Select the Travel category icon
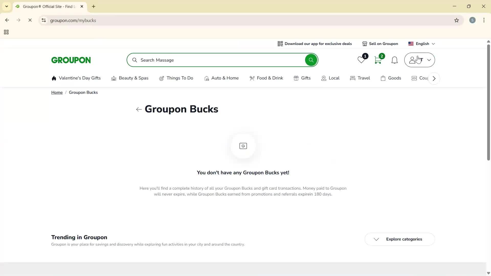This screenshot has height=276, width=491. pyautogui.click(x=353, y=78)
